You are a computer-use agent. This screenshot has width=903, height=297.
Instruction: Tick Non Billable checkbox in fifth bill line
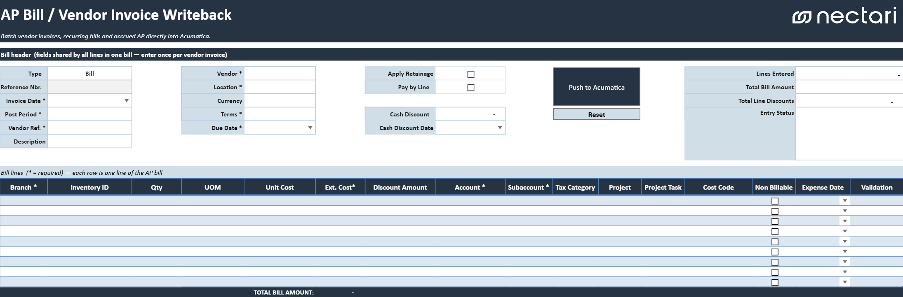tap(775, 242)
